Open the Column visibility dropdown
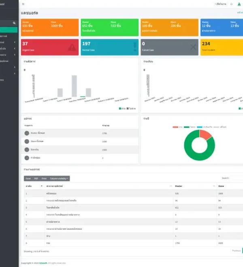 [59, 178]
